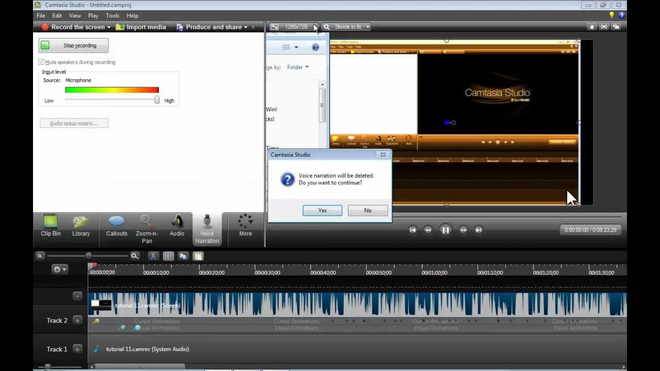The height and width of the screenshot is (371, 660).
Task: Expand the Record the screen dropdown
Action: pos(109,27)
